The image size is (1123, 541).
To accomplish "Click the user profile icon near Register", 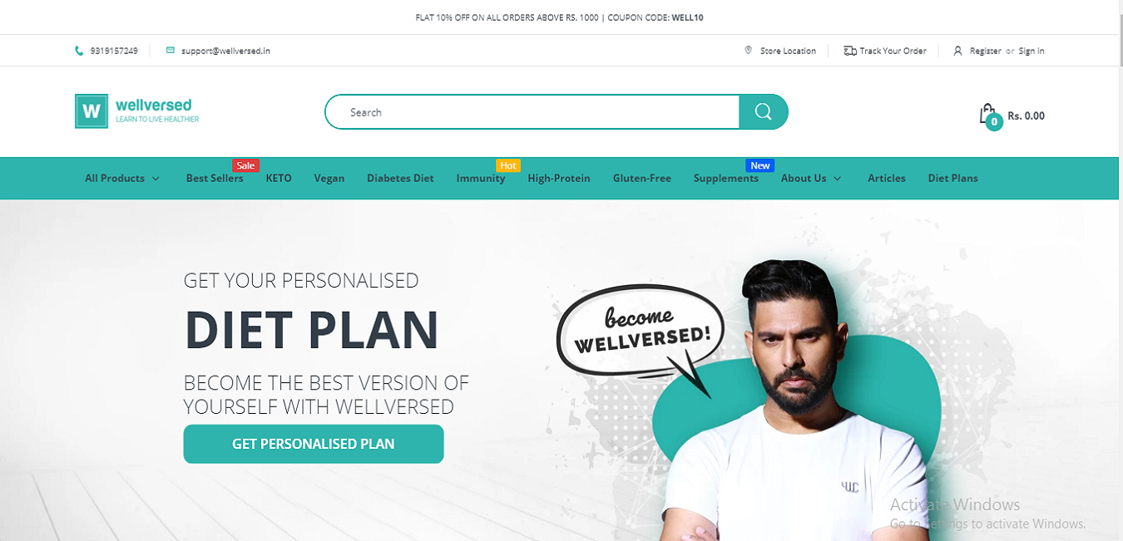I will (x=958, y=51).
